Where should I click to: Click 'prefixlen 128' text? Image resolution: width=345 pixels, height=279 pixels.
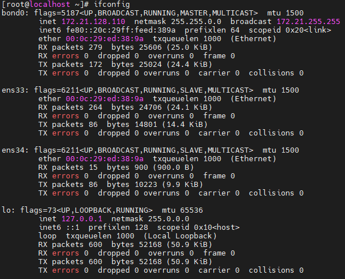118,228
